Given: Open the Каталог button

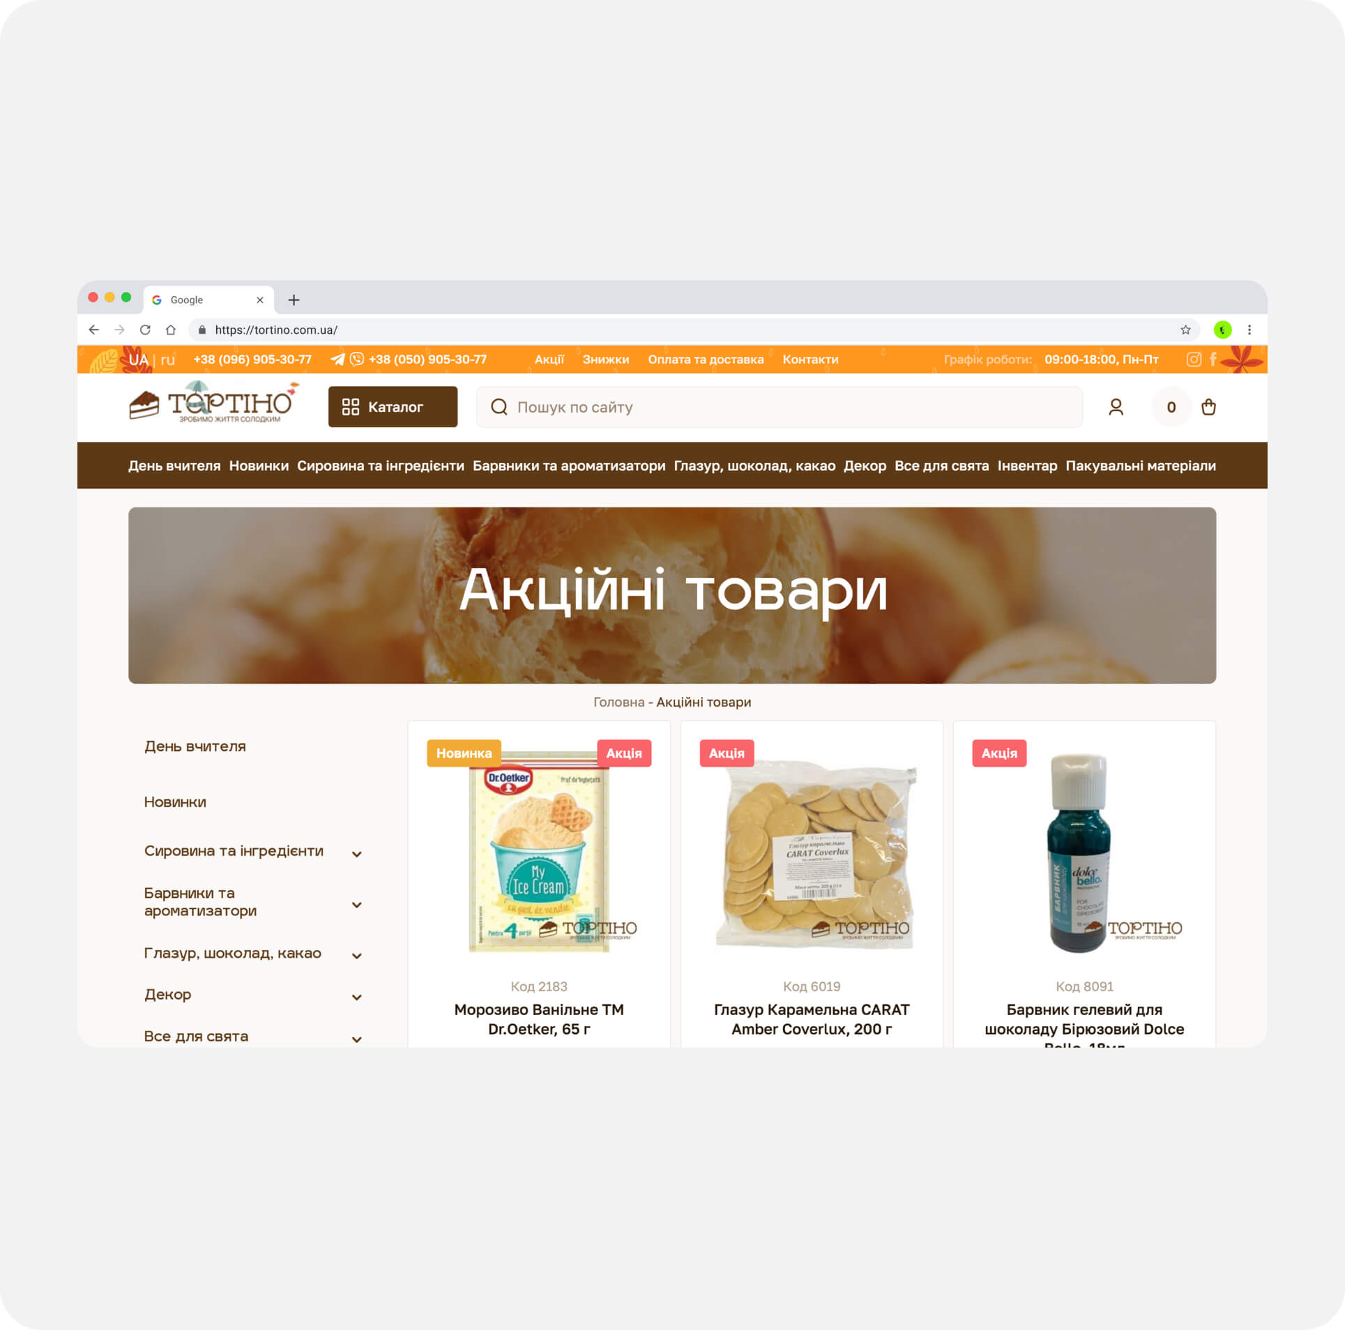Looking at the screenshot, I should 393,407.
